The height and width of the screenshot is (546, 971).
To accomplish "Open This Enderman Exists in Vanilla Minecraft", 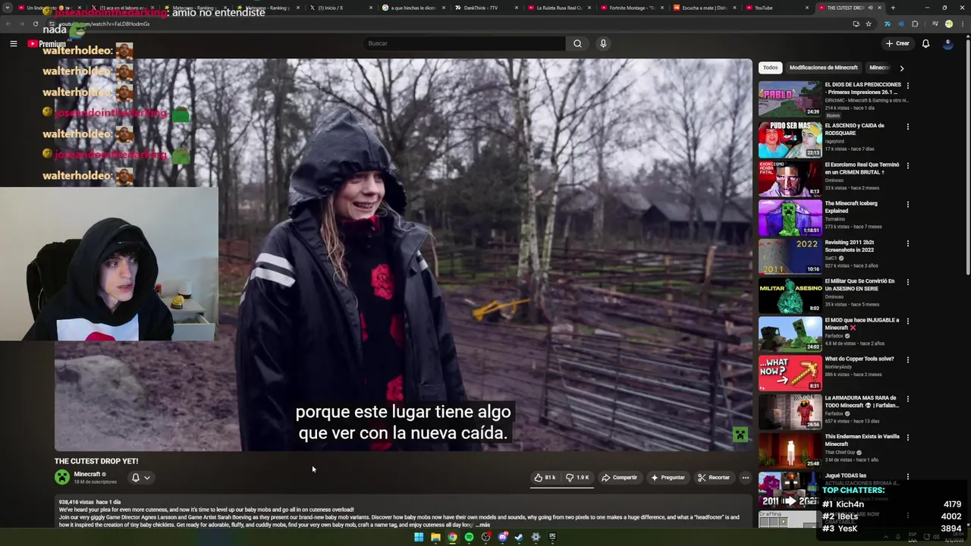I will tap(862, 440).
